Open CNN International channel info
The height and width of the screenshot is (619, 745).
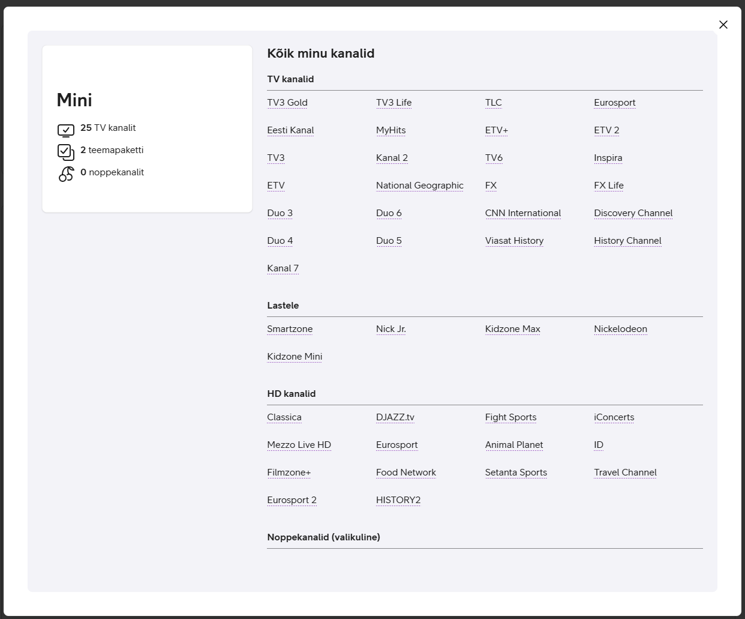click(x=522, y=213)
